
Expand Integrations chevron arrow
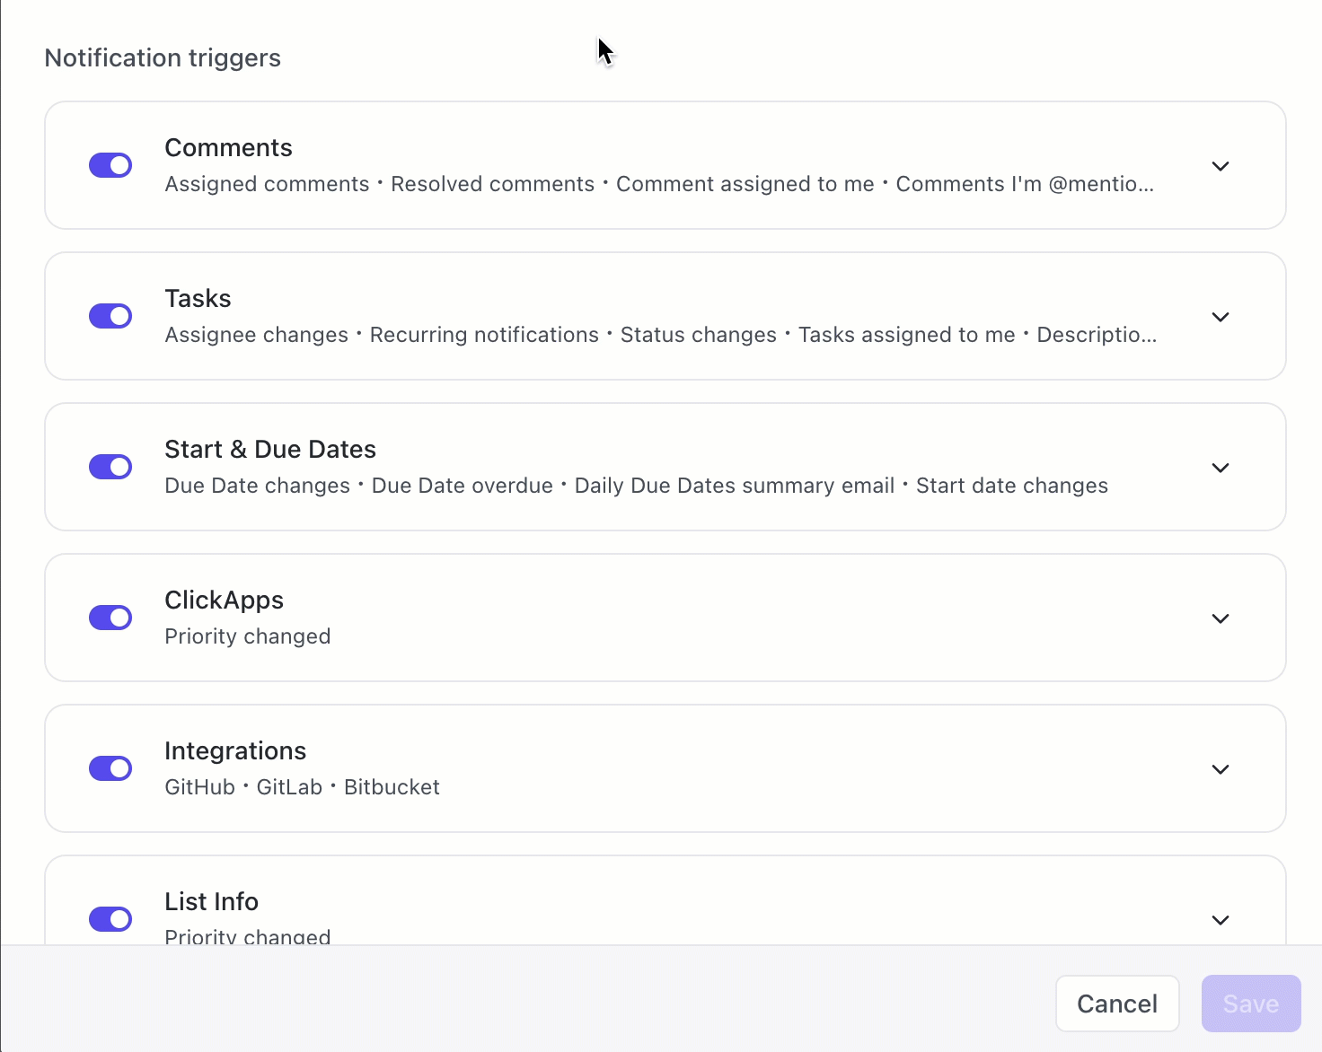[x=1221, y=769]
